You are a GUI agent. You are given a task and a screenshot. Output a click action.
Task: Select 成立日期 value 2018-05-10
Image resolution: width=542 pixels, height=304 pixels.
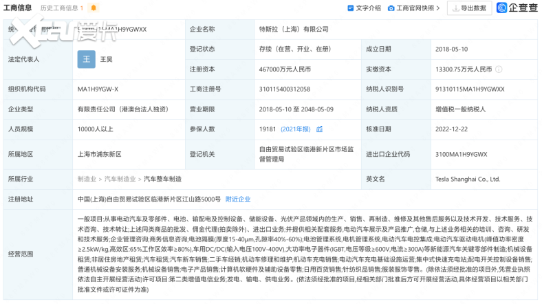click(x=451, y=50)
